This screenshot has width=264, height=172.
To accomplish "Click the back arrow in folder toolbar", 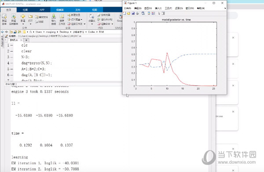I will coord(2,32).
